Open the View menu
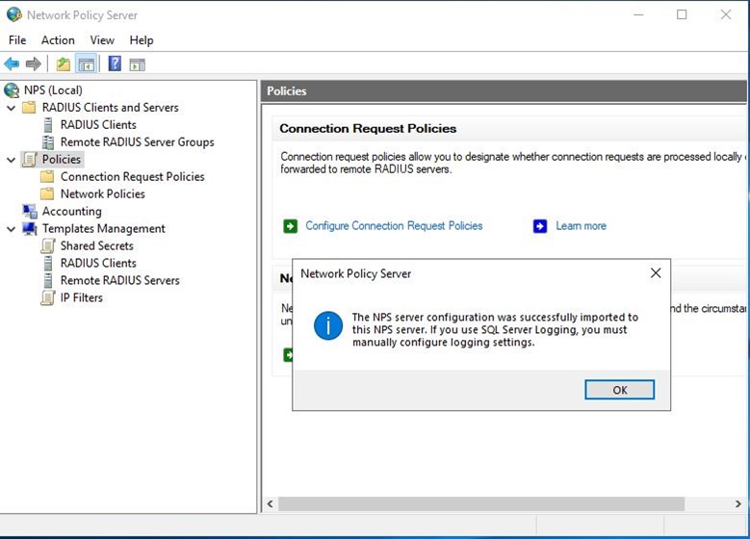Screen dimensions: 750x539 point(102,40)
